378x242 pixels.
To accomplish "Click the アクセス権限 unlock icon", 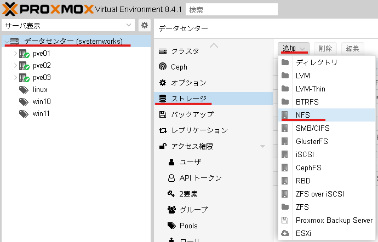I will point(163,146).
